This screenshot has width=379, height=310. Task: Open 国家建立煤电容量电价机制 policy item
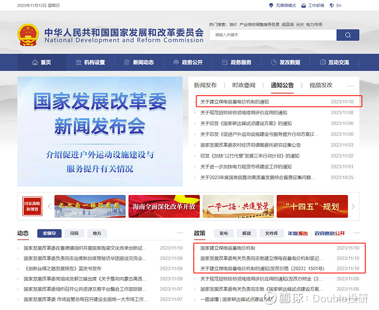[x=228, y=248]
